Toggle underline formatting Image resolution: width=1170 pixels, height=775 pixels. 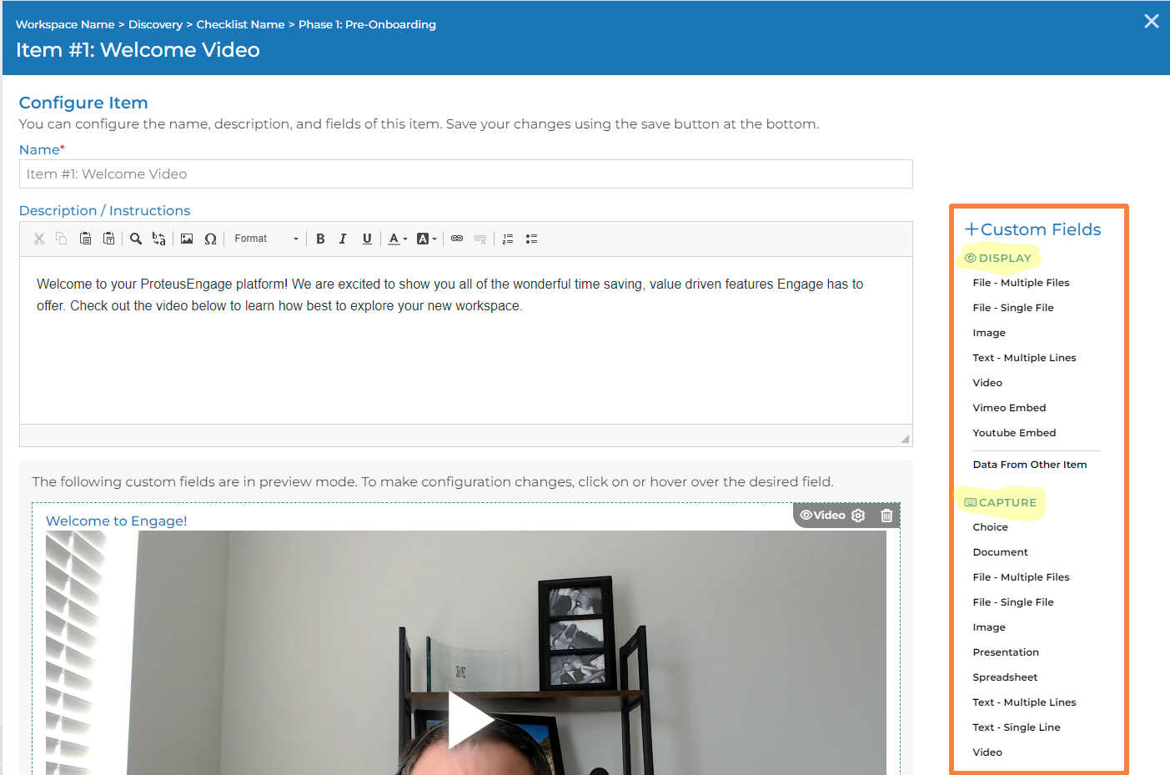367,239
